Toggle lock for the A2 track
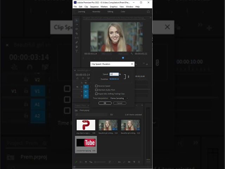225x169 pixels. tap(82, 95)
